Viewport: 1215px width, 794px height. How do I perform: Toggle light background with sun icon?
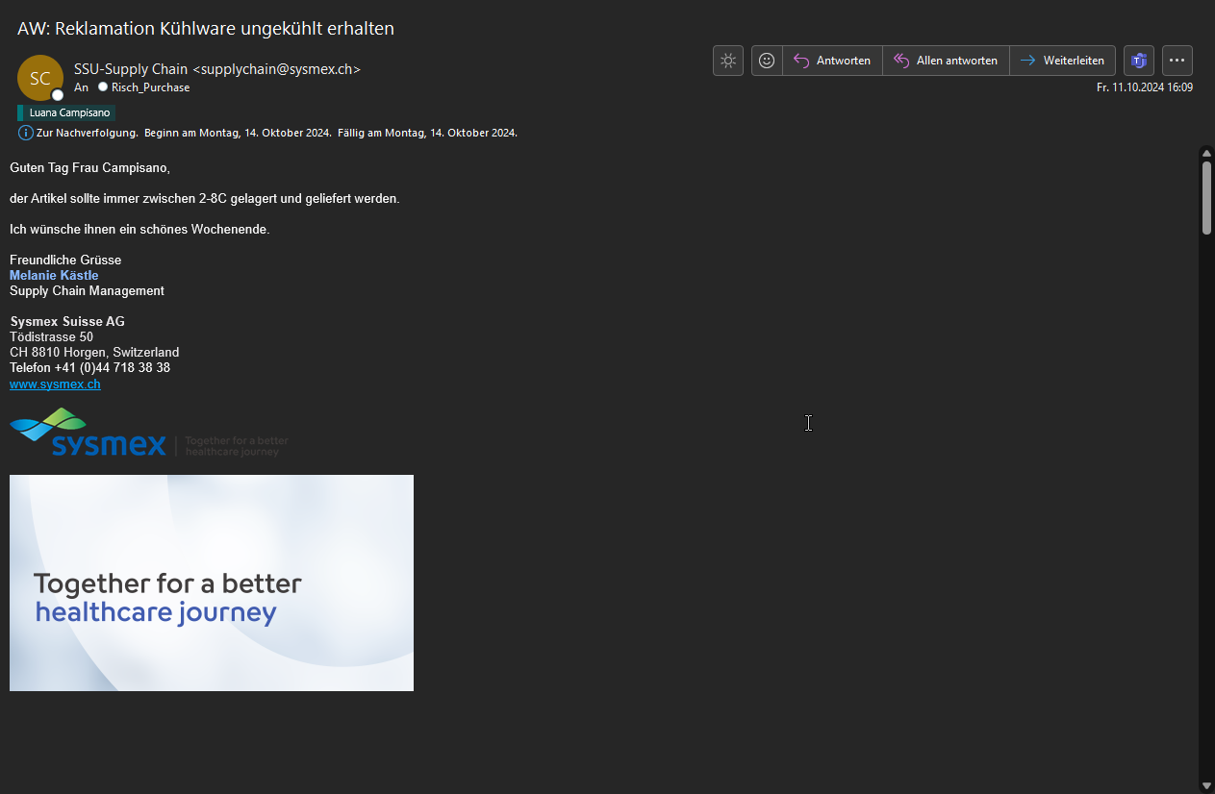[728, 61]
